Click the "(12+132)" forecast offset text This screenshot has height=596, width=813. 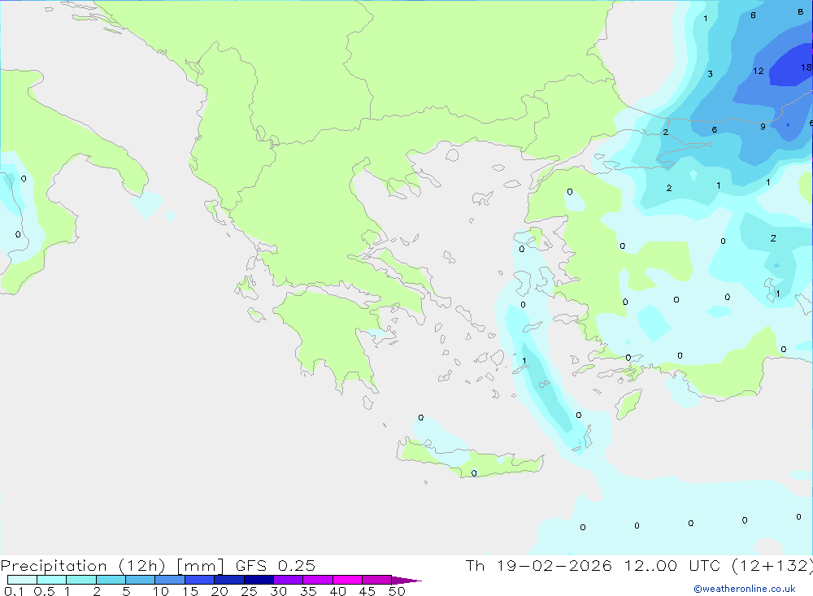coord(772,566)
